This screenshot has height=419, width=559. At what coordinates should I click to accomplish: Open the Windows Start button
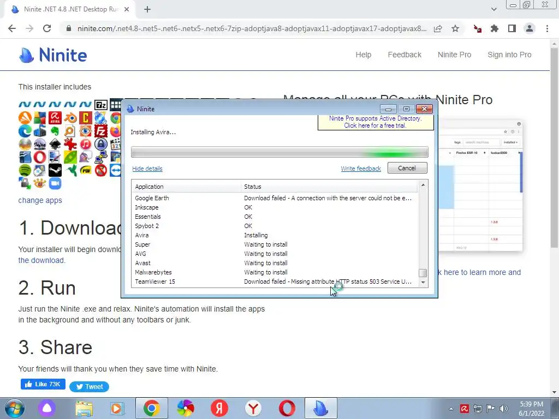tap(15, 408)
